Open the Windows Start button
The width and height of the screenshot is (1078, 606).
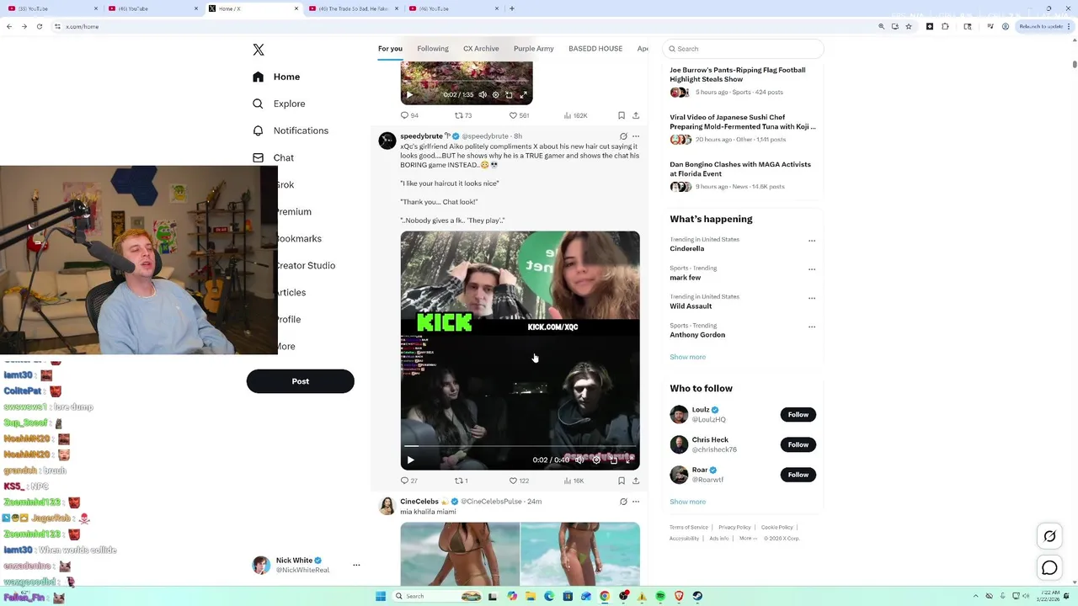coord(381,596)
